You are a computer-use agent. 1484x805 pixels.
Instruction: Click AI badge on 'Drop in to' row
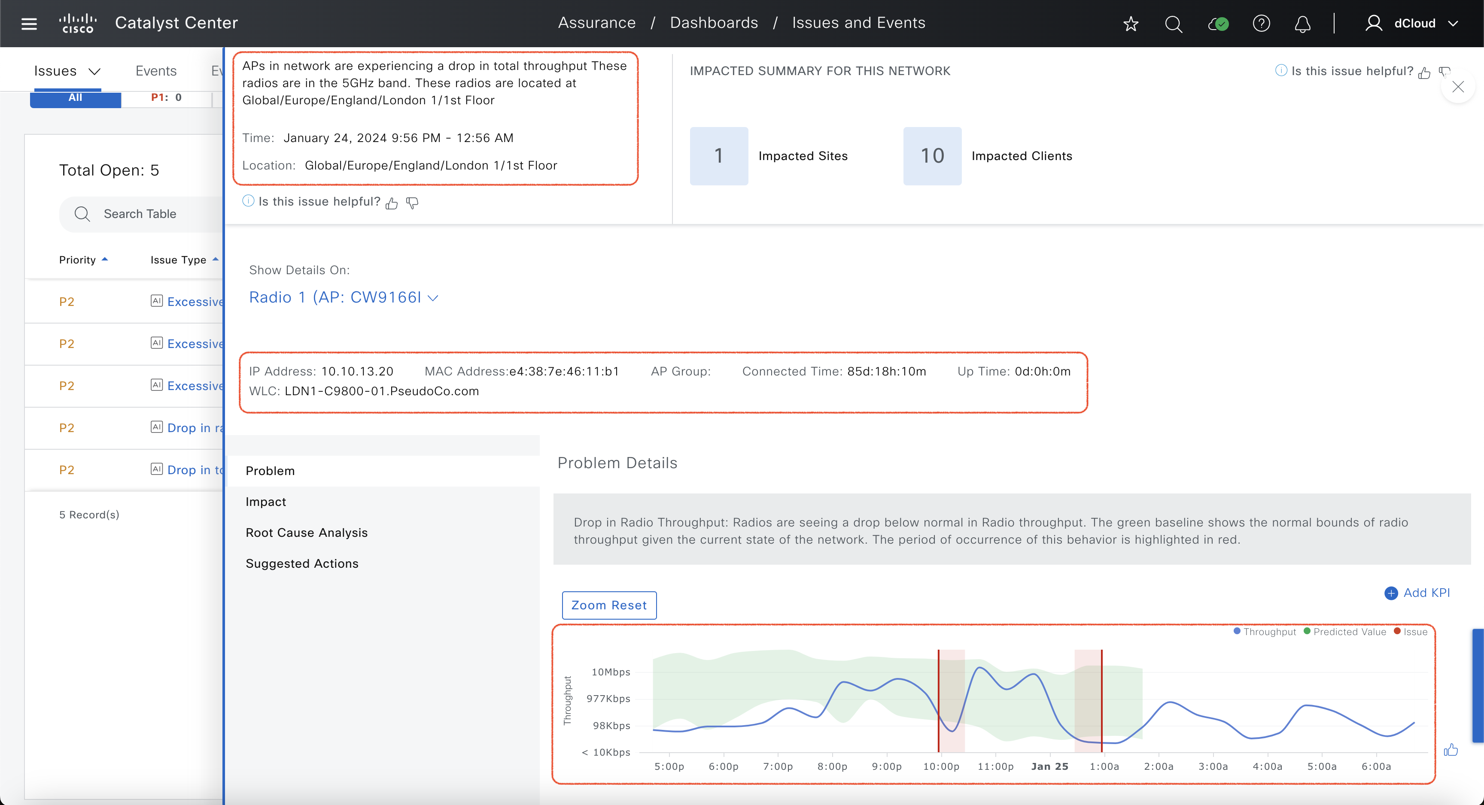click(x=157, y=469)
